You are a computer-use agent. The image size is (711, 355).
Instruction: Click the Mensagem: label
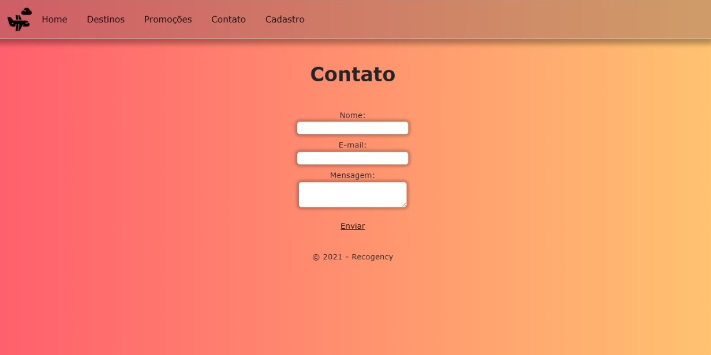point(353,175)
